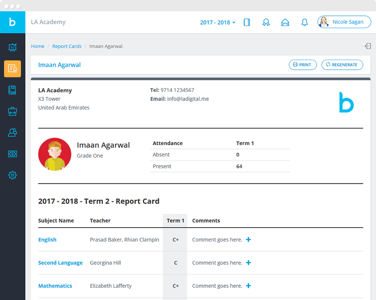Viewport: 376px width, 300px height.
Task: Click Imaan Agarwal's student avatar picture
Action: [x=55, y=154]
